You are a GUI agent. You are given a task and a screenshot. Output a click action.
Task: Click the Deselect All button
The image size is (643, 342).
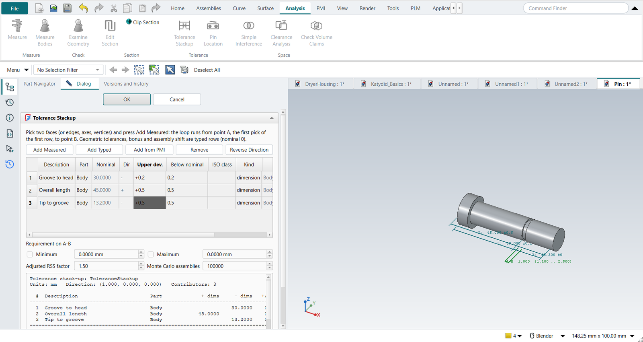(x=207, y=70)
